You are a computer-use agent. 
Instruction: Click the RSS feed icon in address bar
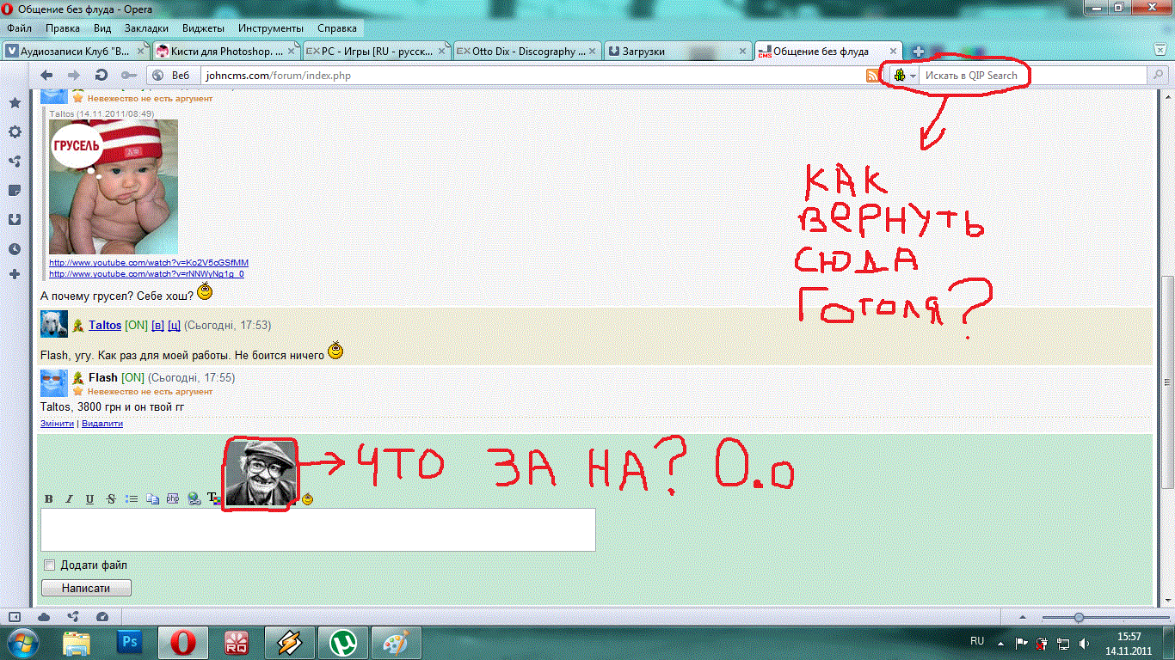click(873, 76)
